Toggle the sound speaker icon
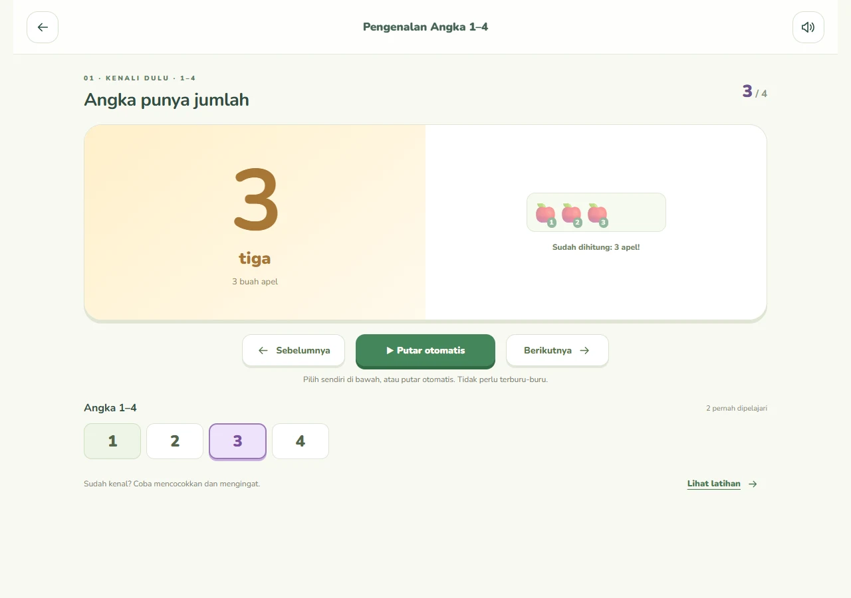Screen dimensions: 851x598 tap(808, 27)
